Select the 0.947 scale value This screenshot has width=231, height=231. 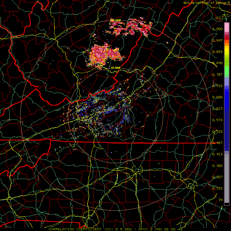tap(217, 40)
